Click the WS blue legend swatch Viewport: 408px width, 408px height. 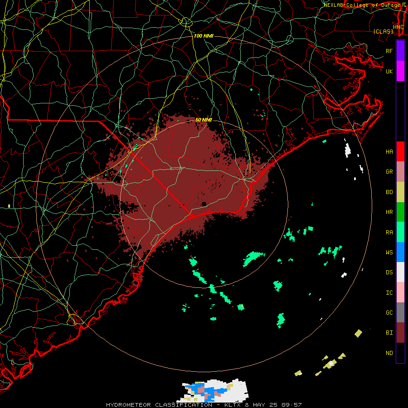click(400, 252)
